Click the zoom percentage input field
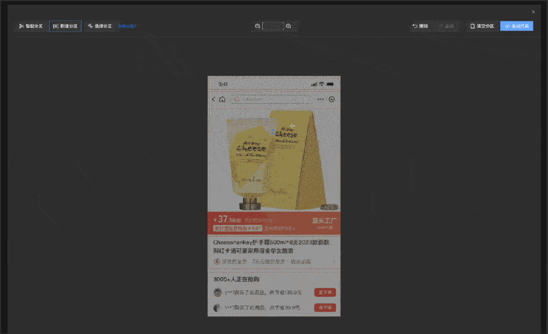This screenshot has height=334, width=548. point(273,26)
